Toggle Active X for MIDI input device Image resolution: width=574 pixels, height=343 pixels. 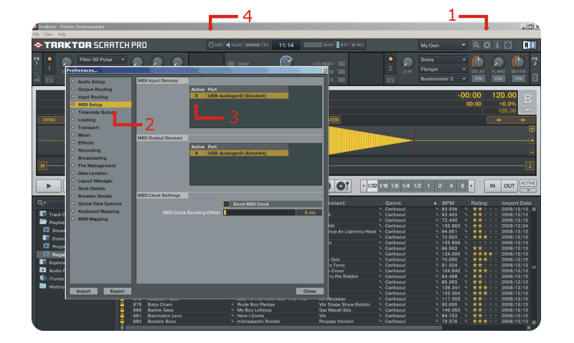pyautogui.click(x=197, y=95)
